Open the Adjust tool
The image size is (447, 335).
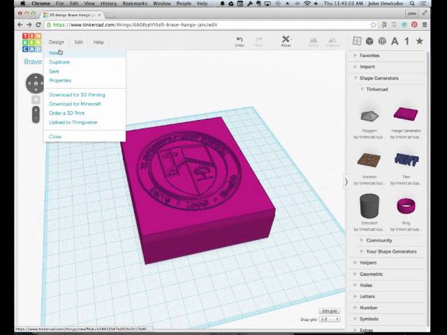click(x=286, y=41)
